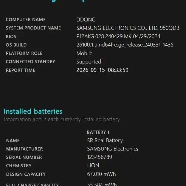
Task: Select the OS build 26100.1 string
Action: tap(125, 45)
